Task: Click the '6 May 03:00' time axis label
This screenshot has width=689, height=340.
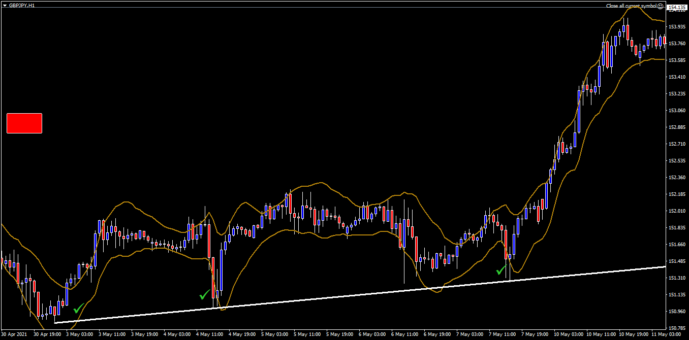Action: tap(372, 335)
